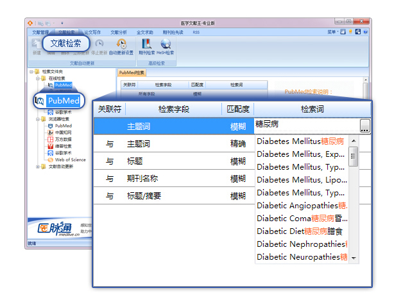
Task: Click 主题词 in the highlighted first row
Action: pos(139,127)
